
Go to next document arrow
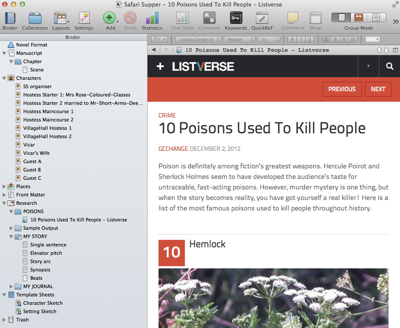(386, 50)
